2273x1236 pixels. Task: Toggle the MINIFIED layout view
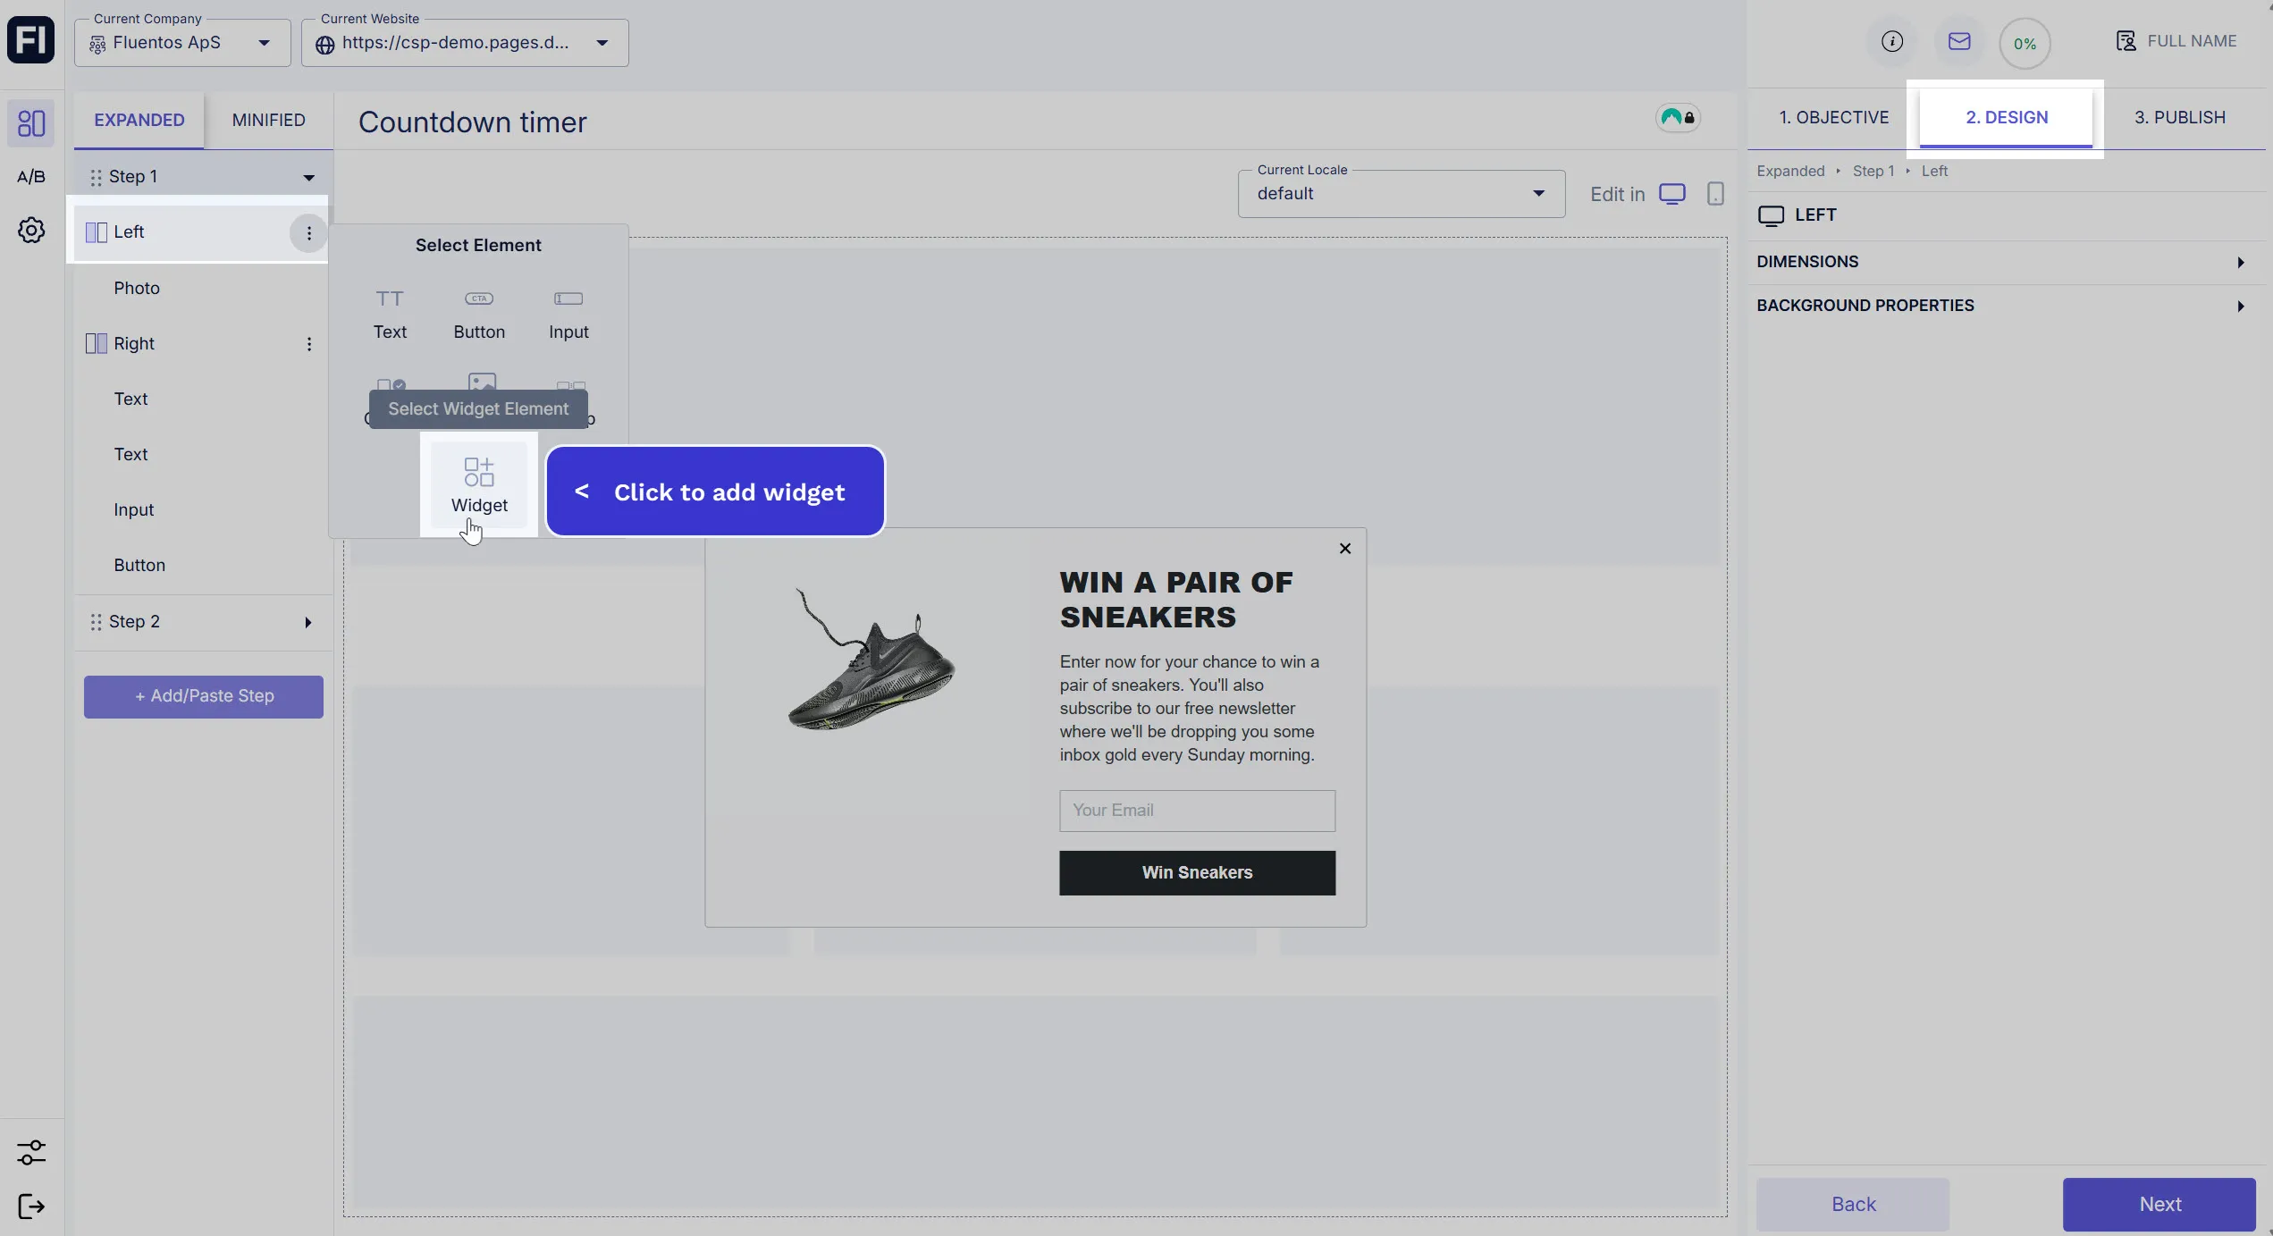coord(268,119)
